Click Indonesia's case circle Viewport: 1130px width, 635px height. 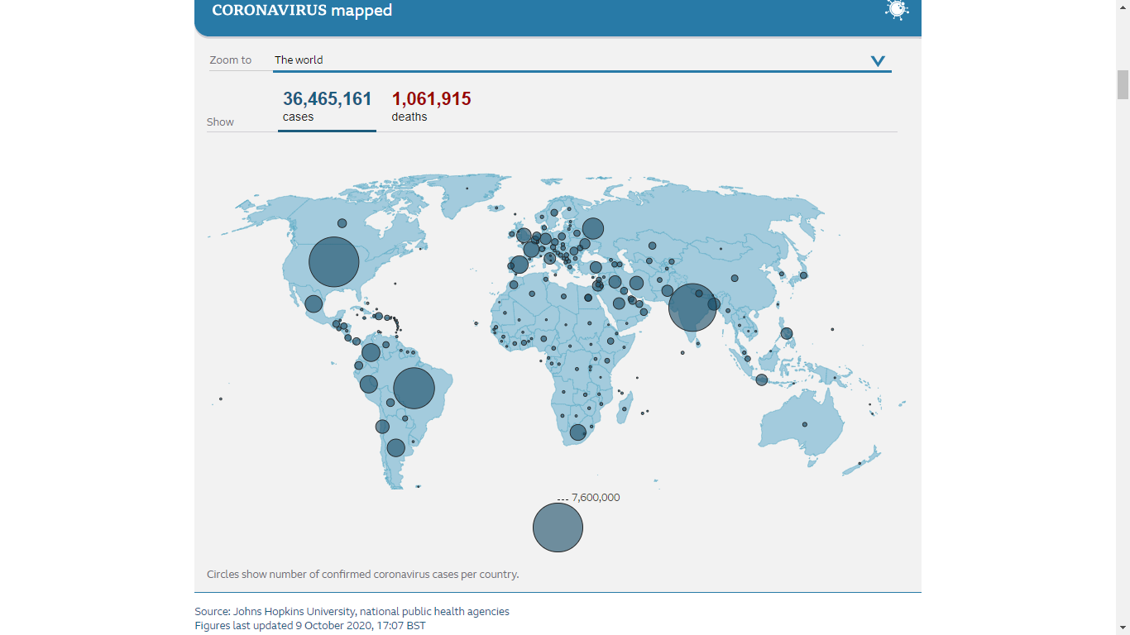761,380
